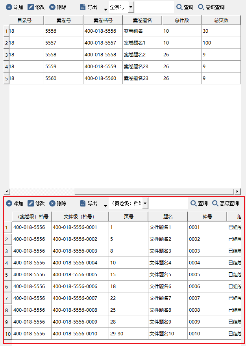246x346 pixels.
Task: Open the 全宗号 field dropdown
Action: point(131,7)
